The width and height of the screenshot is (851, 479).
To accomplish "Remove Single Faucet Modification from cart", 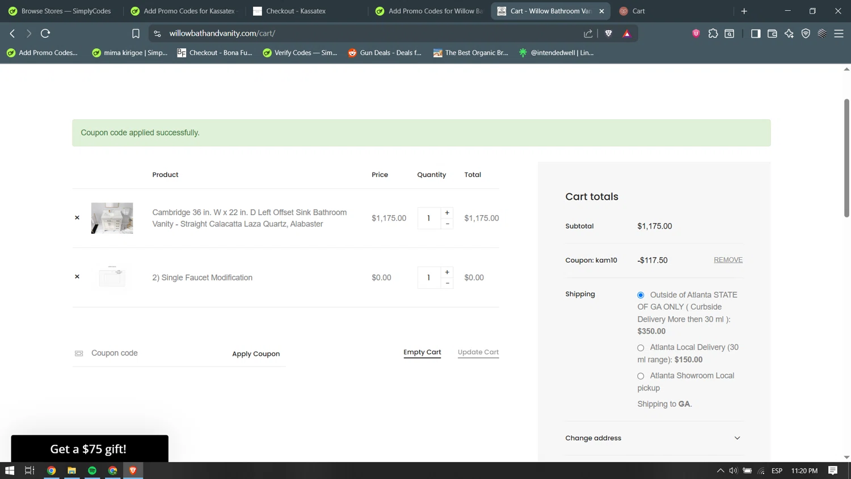I will (x=77, y=277).
